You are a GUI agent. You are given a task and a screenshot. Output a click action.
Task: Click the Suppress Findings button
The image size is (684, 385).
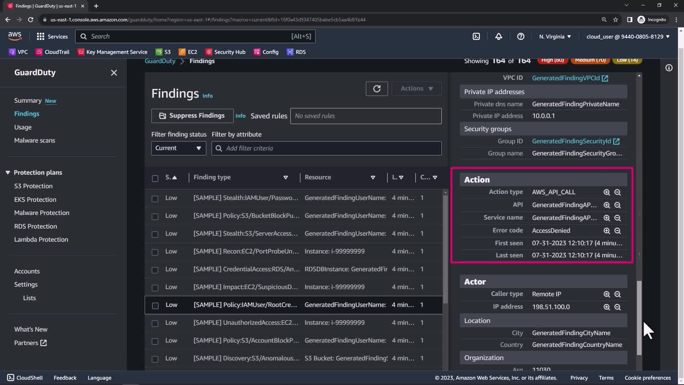tap(192, 116)
